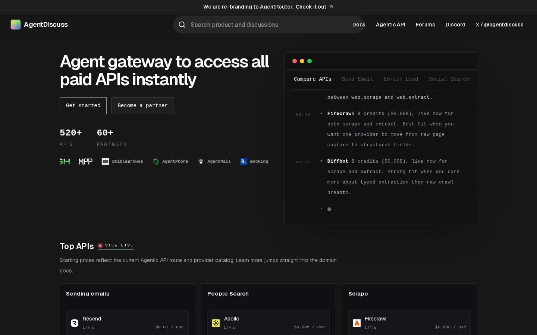Click the MPP partner logo
This screenshot has width=537, height=335.
click(x=85, y=162)
